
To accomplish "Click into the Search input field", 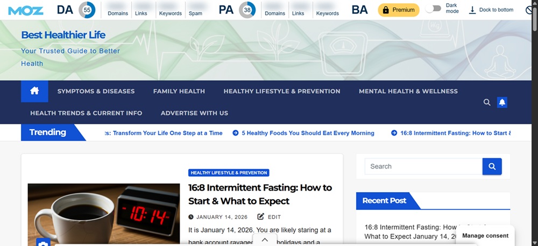I will (x=423, y=166).
